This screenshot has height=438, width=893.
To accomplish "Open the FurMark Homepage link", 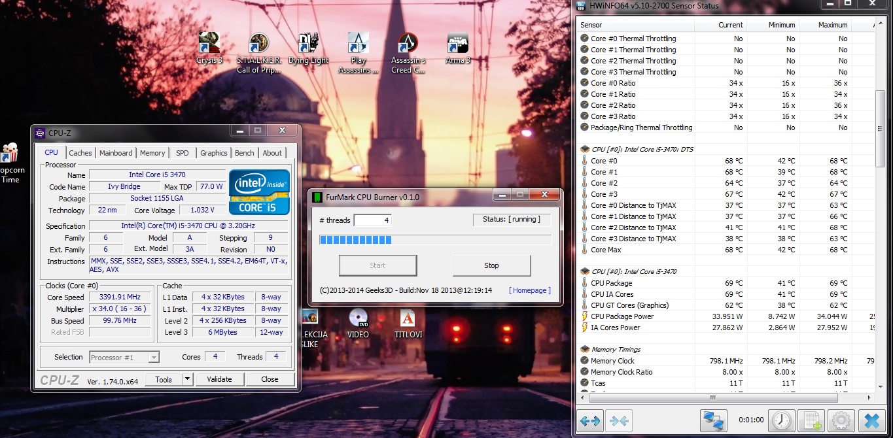I will (x=529, y=290).
